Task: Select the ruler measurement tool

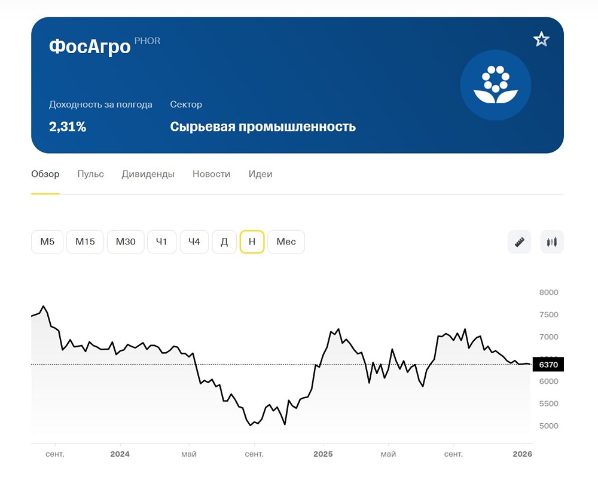Action: coord(518,241)
